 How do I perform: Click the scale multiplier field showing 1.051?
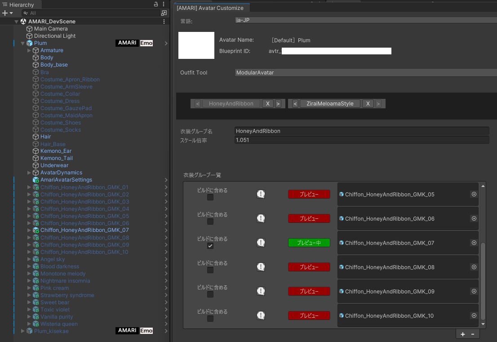coord(362,140)
